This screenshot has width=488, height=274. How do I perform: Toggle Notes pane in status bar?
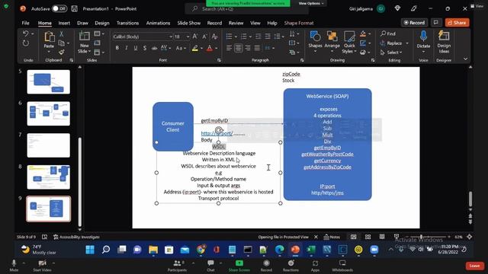(332, 237)
